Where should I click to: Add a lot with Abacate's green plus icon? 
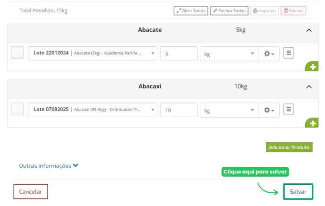coord(312,66)
